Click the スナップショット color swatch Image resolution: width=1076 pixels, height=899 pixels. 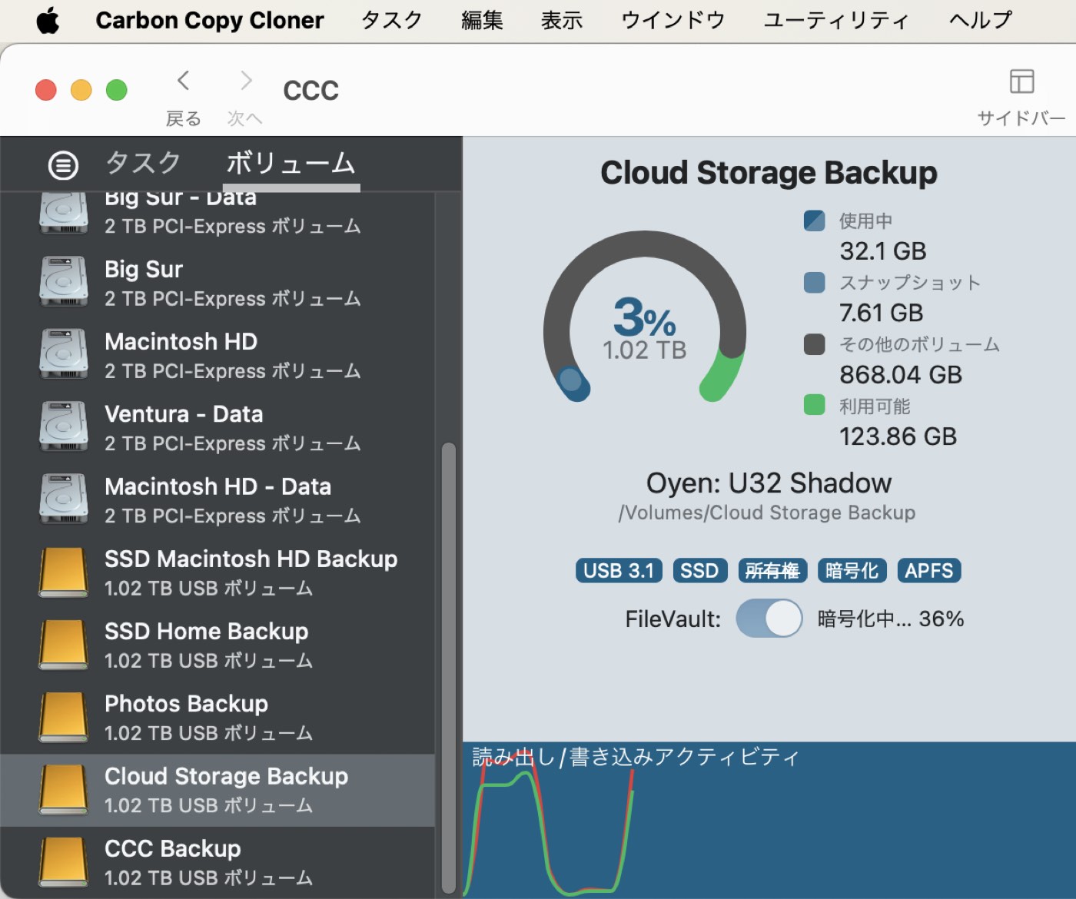[x=814, y=282]
